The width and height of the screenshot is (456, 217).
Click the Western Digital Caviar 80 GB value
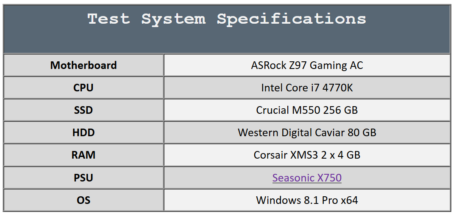tap(307, 132)
